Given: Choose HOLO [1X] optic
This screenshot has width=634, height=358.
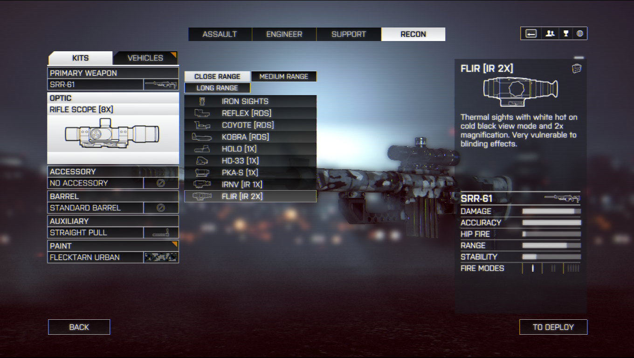Looking at the screenshot, I should pyautogui.click(x=250, y=149).
